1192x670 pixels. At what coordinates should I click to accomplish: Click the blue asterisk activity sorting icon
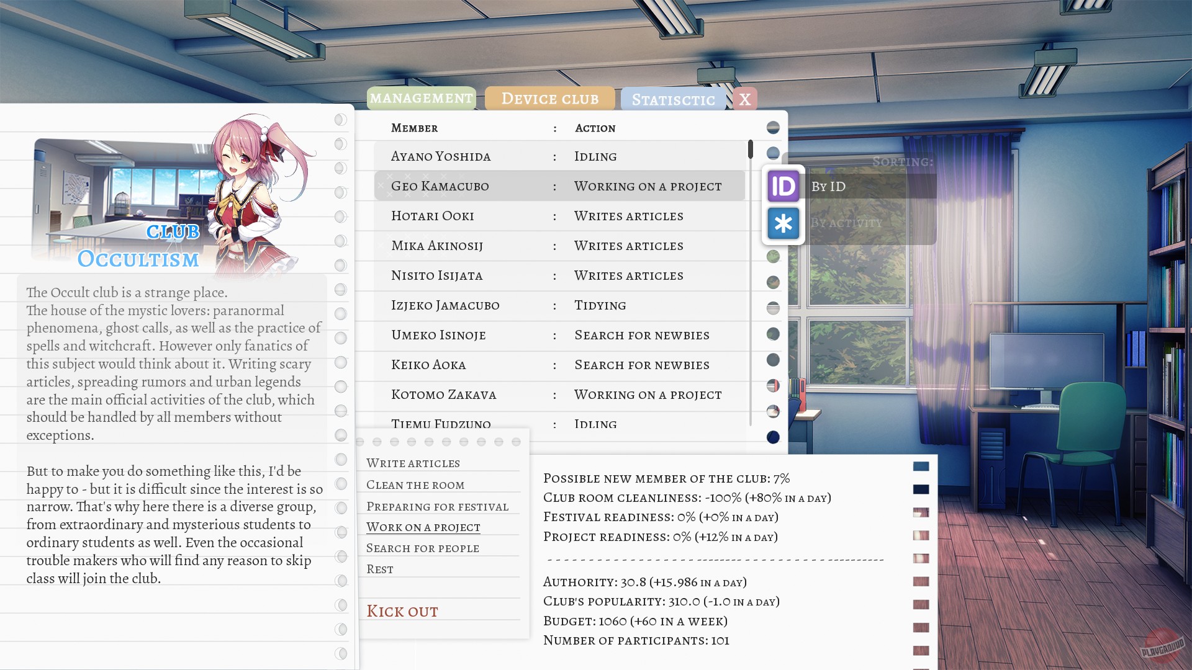783,223
